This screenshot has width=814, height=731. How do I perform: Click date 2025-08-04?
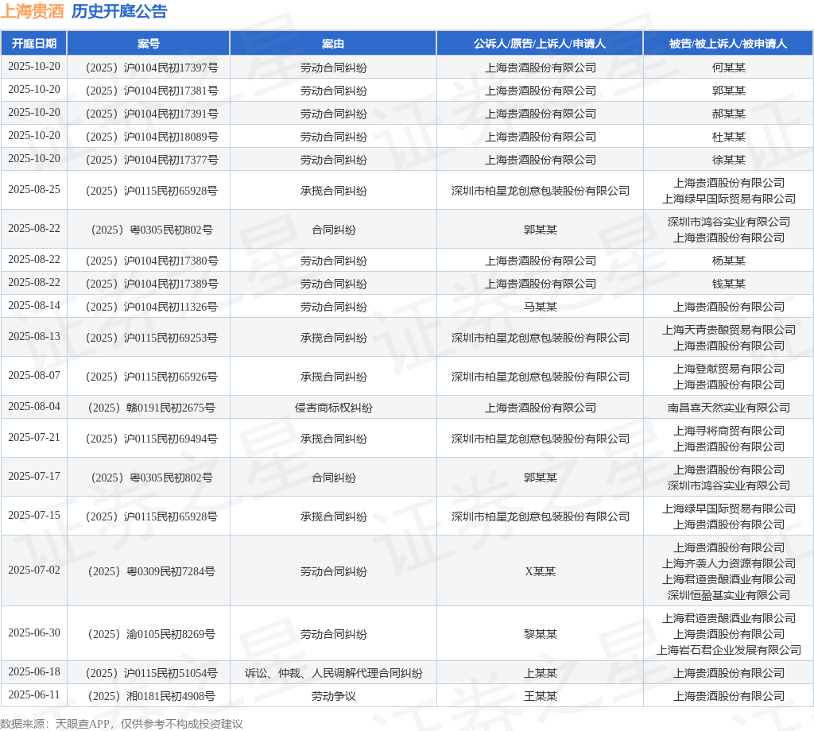coord(34,407)
